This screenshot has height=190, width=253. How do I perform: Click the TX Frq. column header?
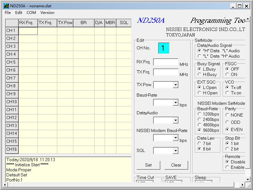coord(47,23)
